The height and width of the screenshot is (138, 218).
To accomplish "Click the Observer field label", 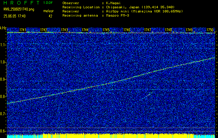I will coord(71,3).
